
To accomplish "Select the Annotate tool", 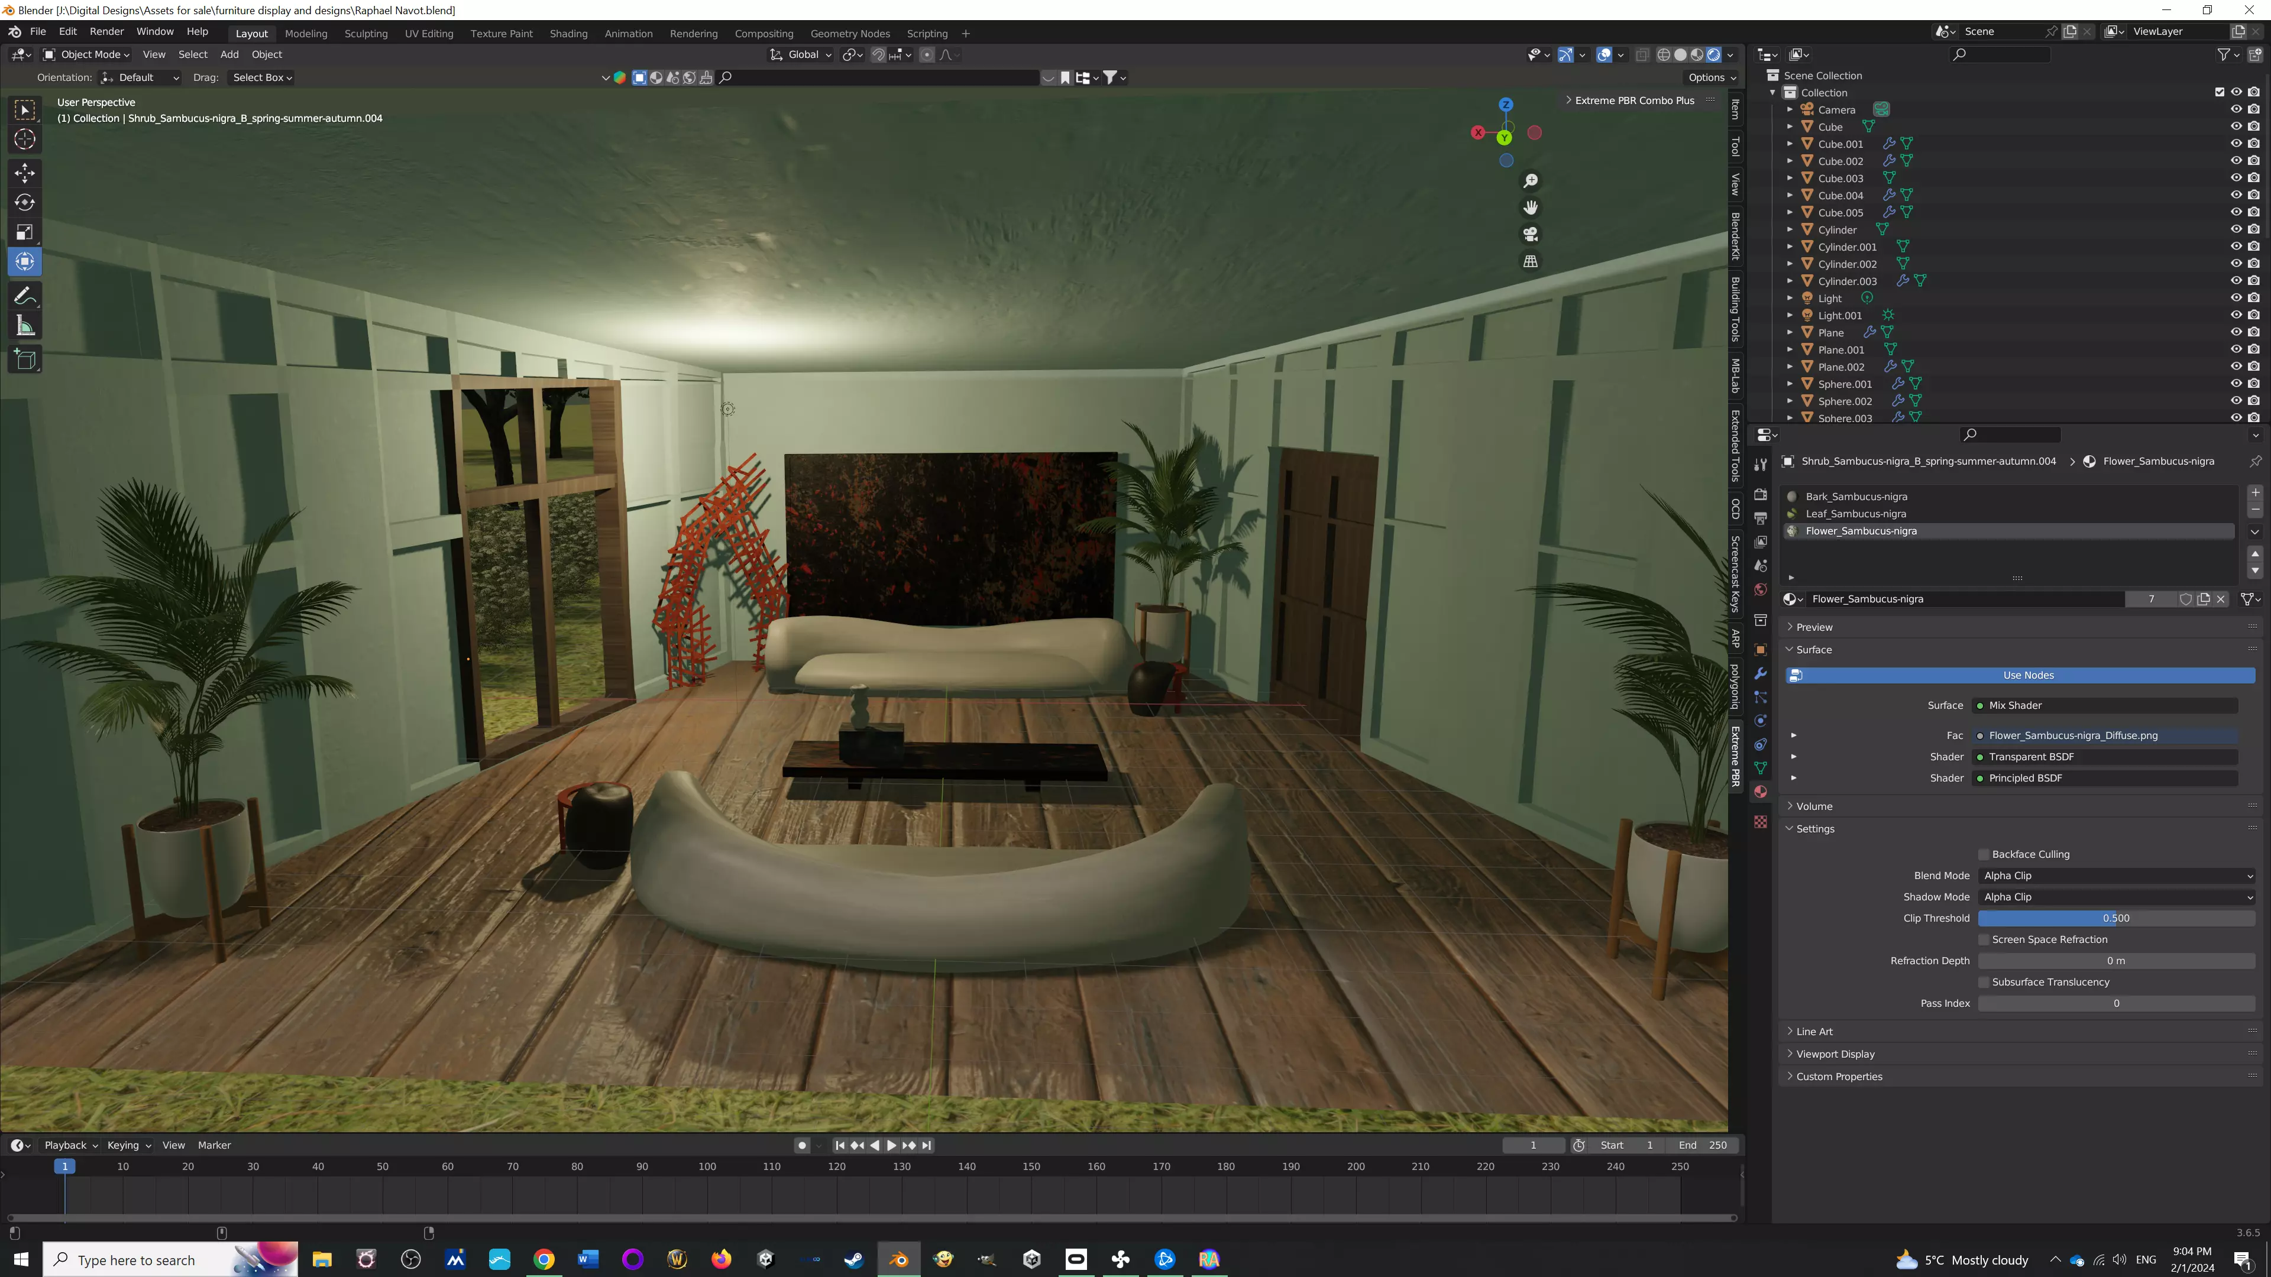I will click(x=25, y=296).
